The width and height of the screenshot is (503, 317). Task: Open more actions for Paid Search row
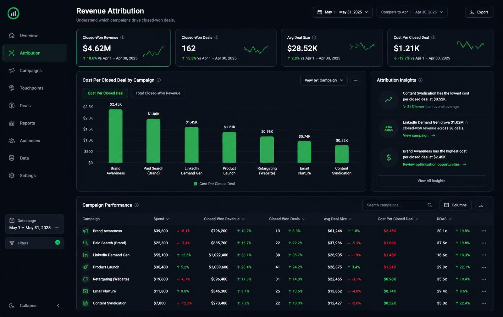tap(484, 243)
